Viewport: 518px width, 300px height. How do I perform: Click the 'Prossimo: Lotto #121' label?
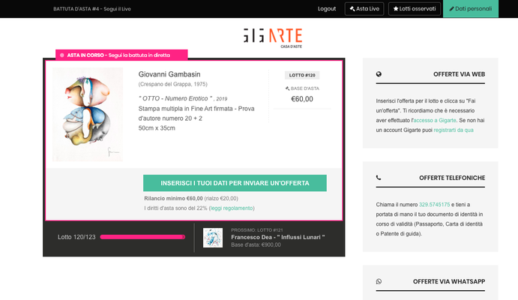(256, 230)
